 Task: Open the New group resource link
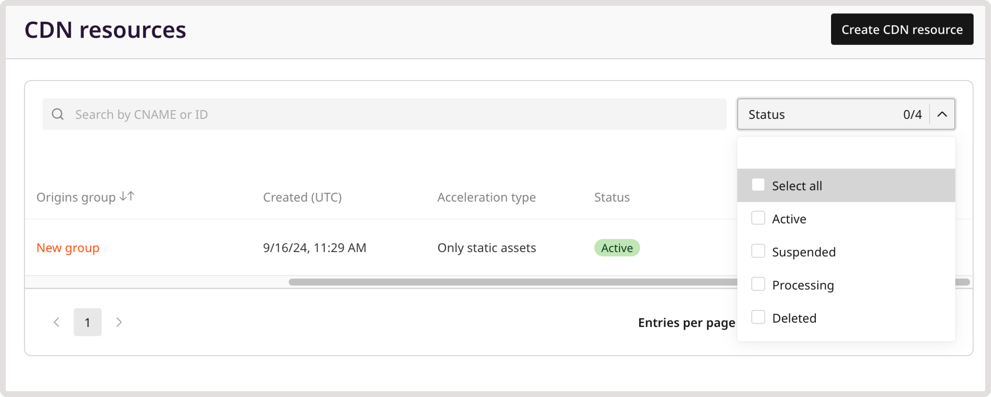[68, 248]
